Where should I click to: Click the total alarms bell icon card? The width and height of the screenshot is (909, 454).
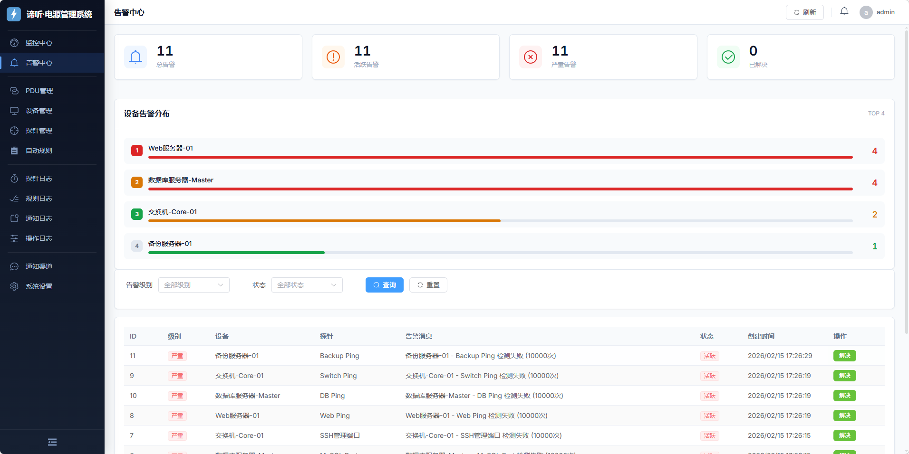pyautogui.click(x=135, y=57)
